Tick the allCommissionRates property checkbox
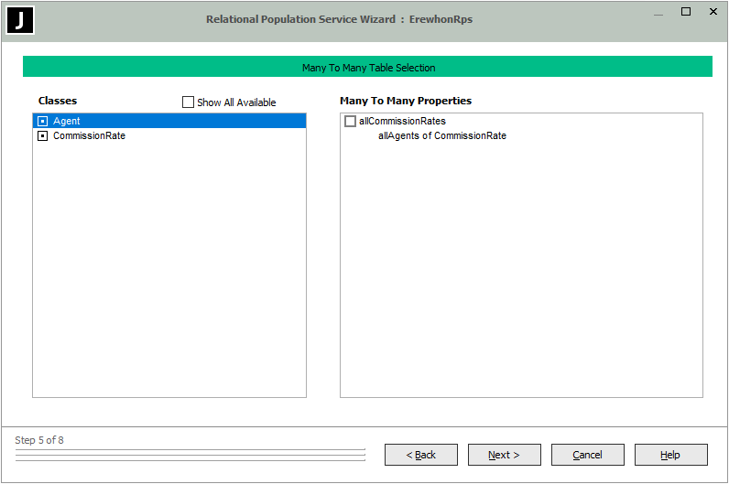729x484 pixels. [350, 122]
